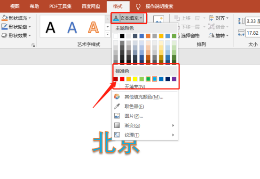
Task: Expand the WordArt styles gallery with the More arrow
Action: click(x=108, y=34)
